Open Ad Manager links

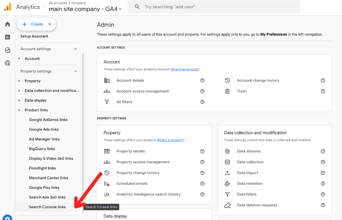pos(44,139)
